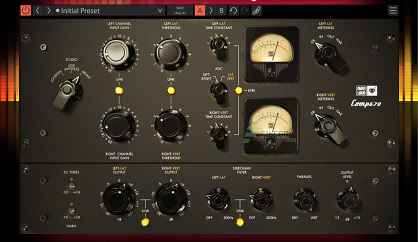418x242 pixels.
Task: Toggle the Time Constant link lamp
Action: point(238,90)
